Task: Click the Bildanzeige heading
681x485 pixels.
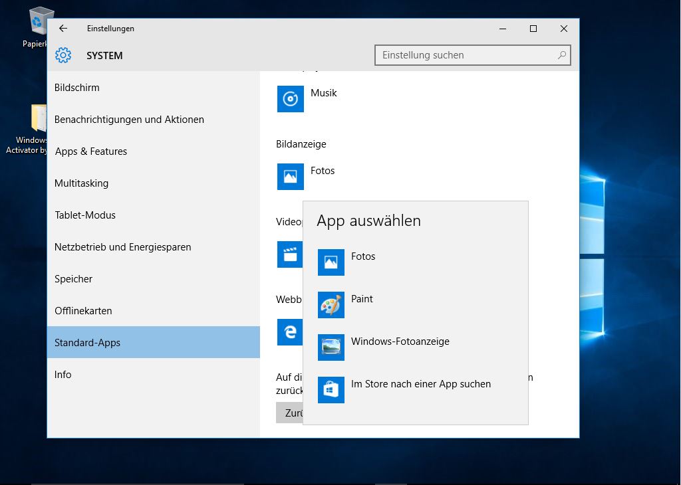Action: [x=301, y=144]
